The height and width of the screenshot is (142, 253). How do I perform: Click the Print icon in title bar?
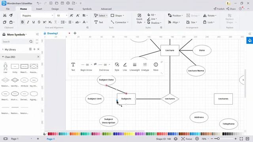[68, 3]
